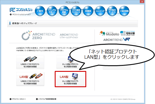Close the FCコンシェルジュ window
The width and height of the screenshot is (155, 104).
tap(142, 2)
